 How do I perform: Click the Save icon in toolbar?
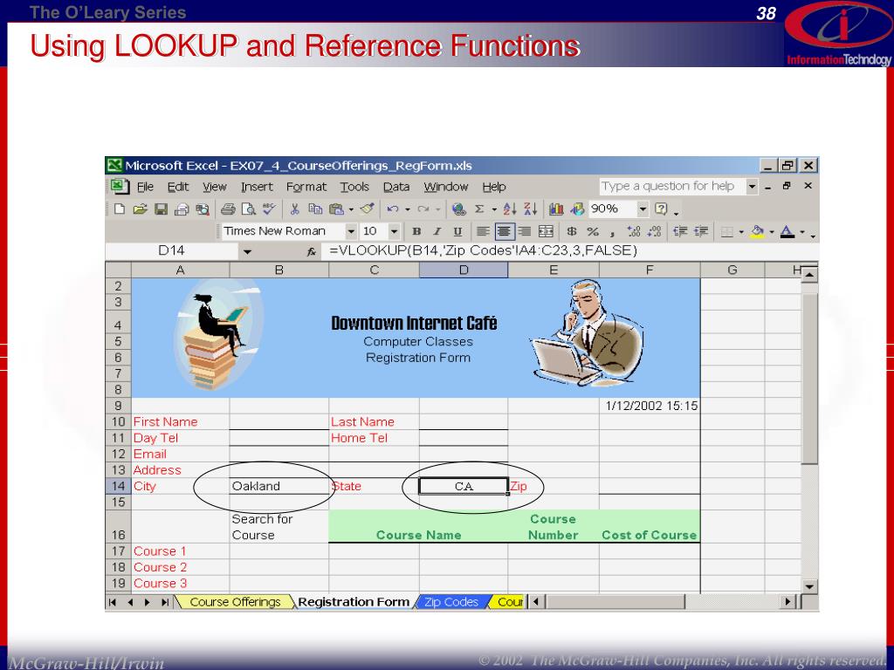[161, 209]
